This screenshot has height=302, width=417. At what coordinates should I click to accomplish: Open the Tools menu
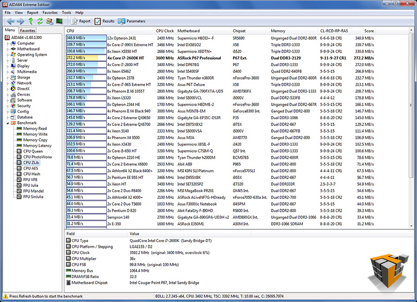[x=67, y=12]
